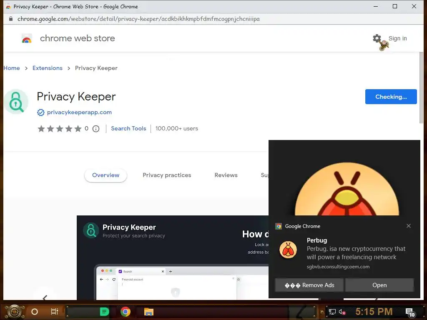Viewport: 427px width, 320px height.
Task: Click the Privacy Keeper promo screenshot
Action: (173, 257)
